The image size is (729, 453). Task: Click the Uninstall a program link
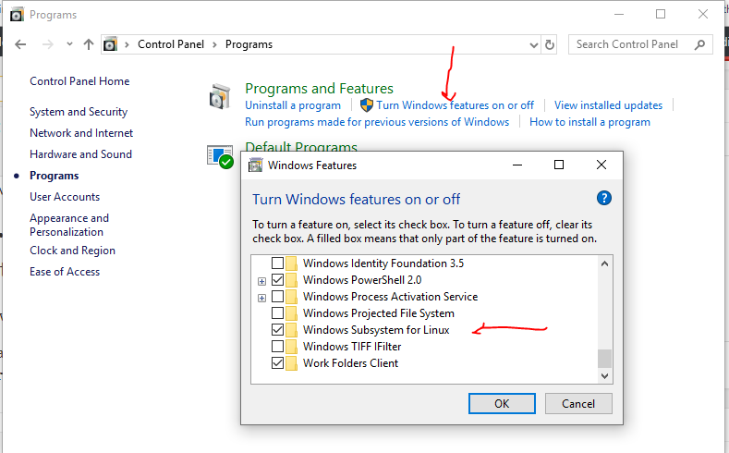292,105
